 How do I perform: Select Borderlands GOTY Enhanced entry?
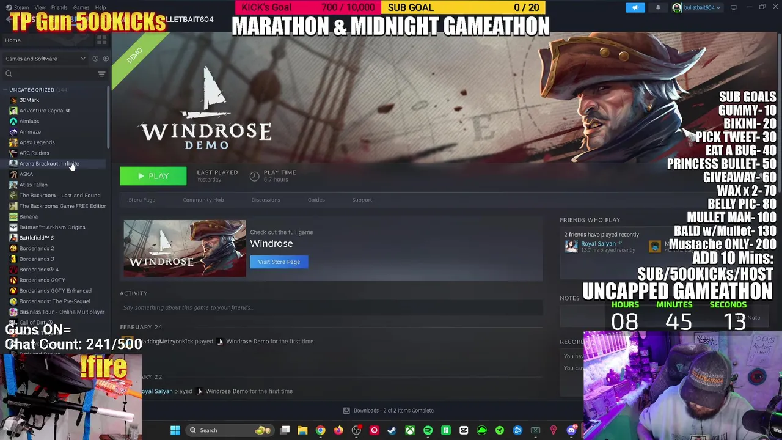coord(55,290)
